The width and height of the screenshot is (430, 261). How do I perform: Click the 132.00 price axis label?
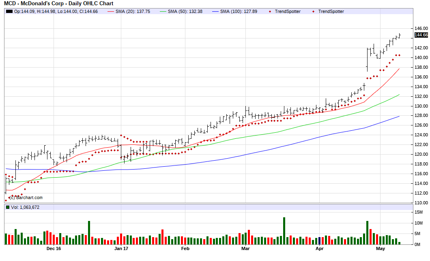421,96
